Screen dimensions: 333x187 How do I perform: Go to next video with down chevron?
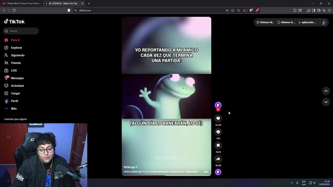(326, 102)
